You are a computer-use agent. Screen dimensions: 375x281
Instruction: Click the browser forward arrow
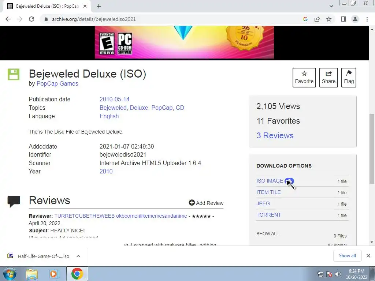pyautogui.click(x=20, y=19)
